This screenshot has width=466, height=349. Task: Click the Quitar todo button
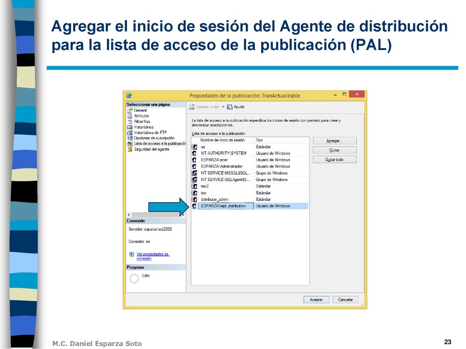pos(334,160)
